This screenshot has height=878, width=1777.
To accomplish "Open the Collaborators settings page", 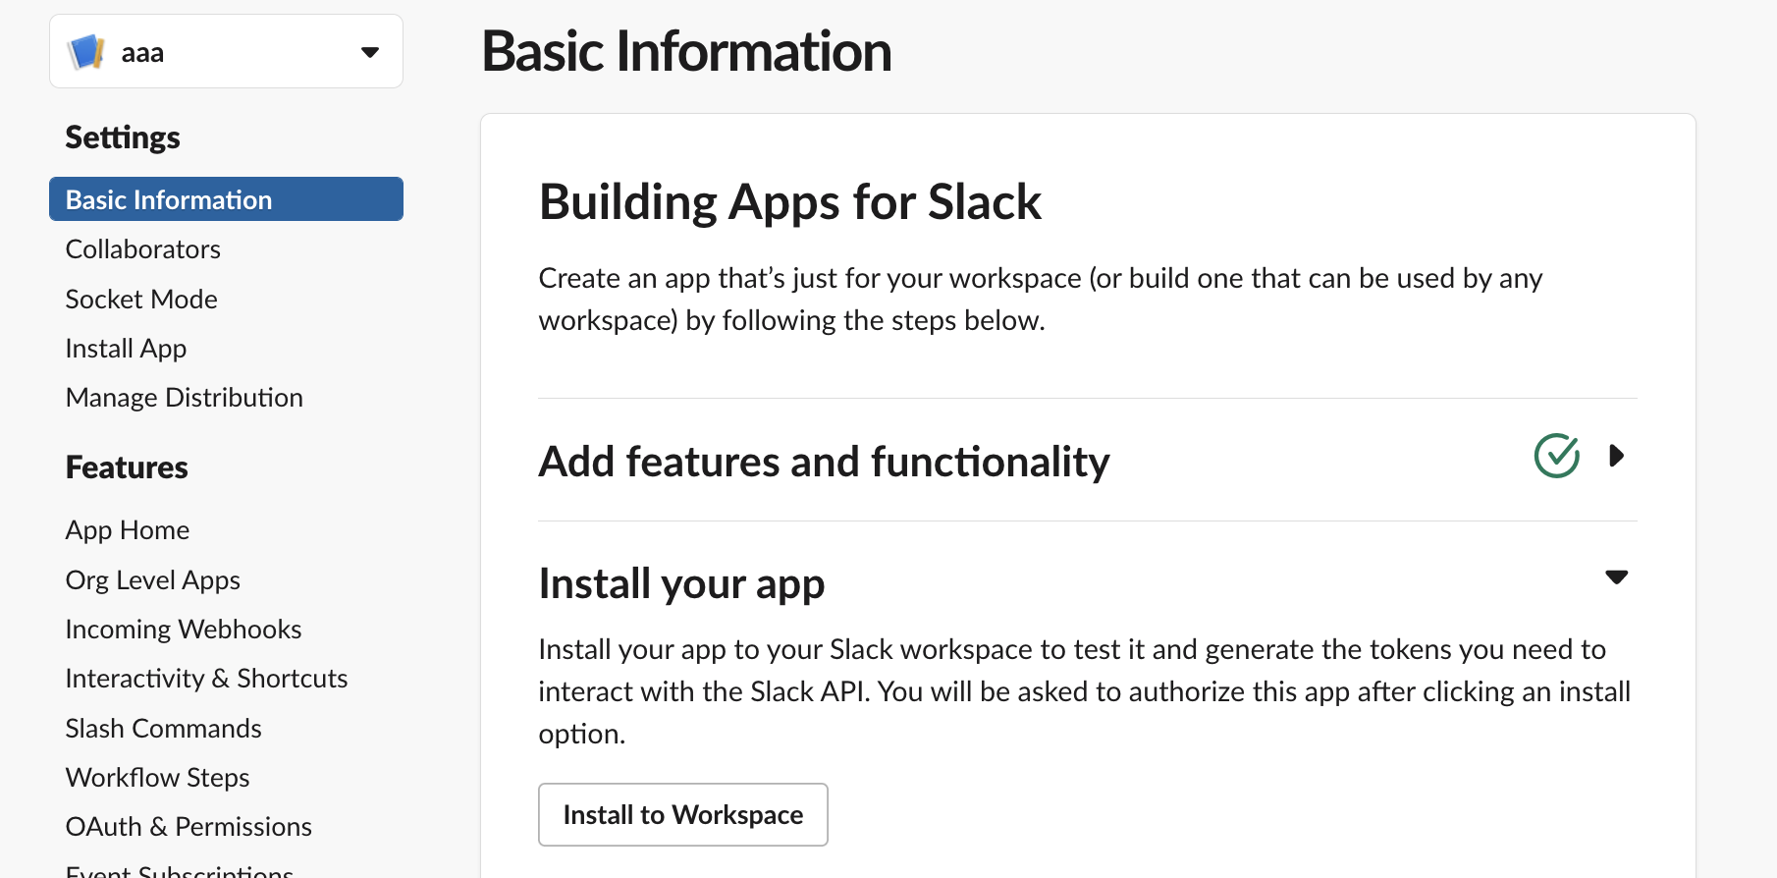I will click(x=143, y=249).
